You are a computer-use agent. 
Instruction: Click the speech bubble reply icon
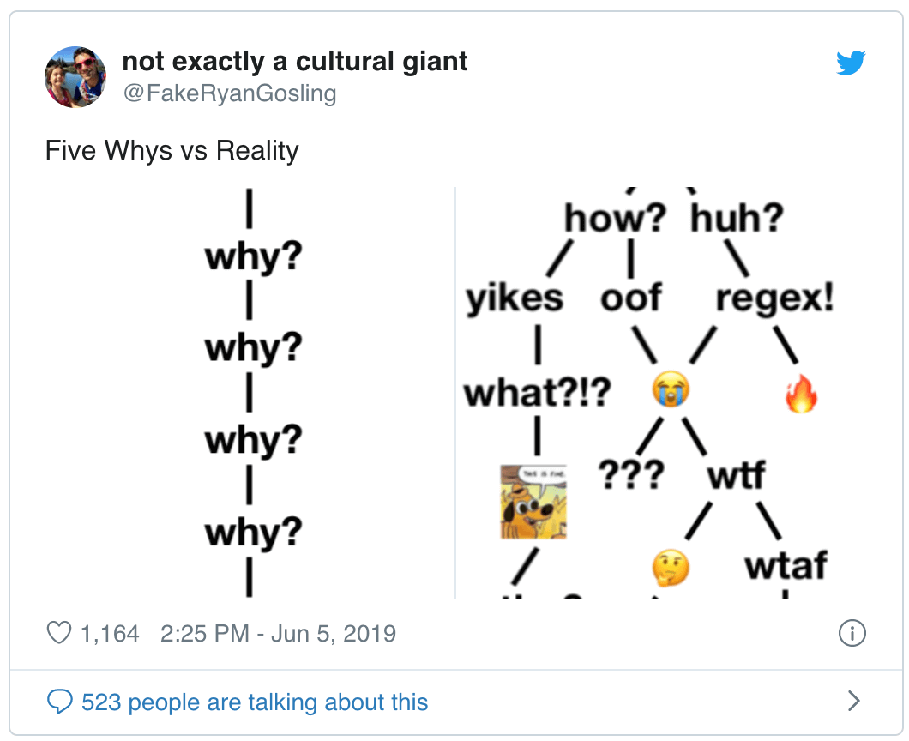pyautogui.click(x=59, y=701)
